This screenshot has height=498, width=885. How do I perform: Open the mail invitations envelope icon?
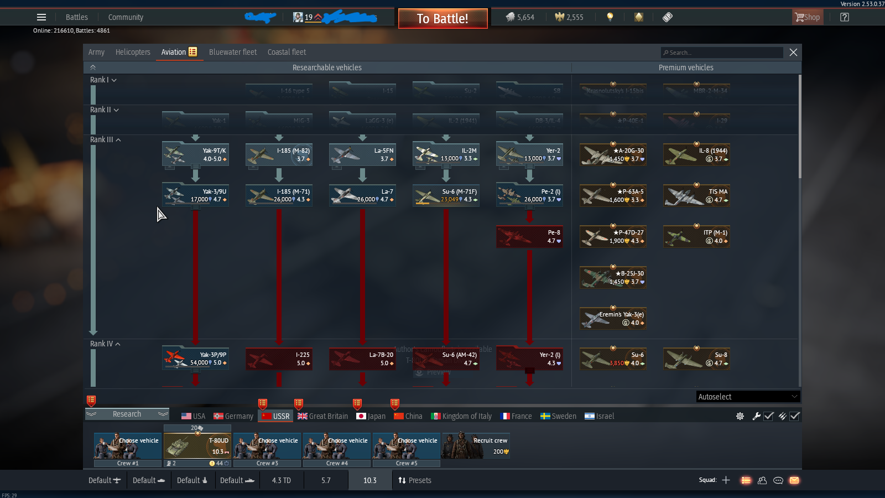click(x=794, y=480)
